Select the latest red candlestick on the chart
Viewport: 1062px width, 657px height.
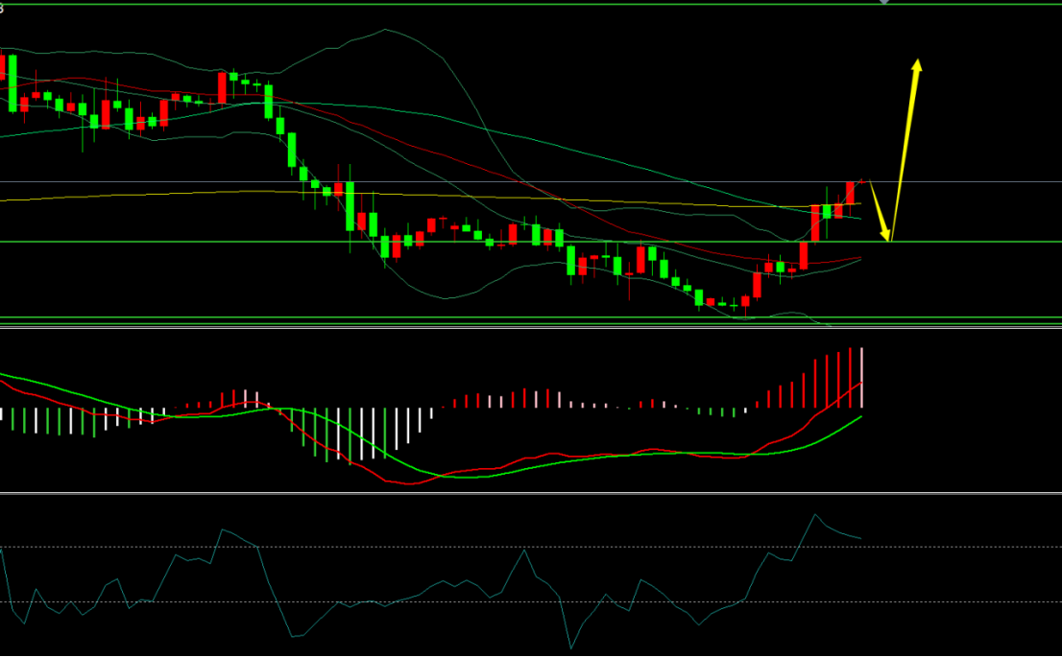click(x=850, y=193)
